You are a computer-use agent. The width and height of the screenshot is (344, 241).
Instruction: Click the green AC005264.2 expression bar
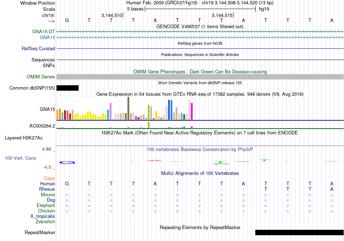149,125
